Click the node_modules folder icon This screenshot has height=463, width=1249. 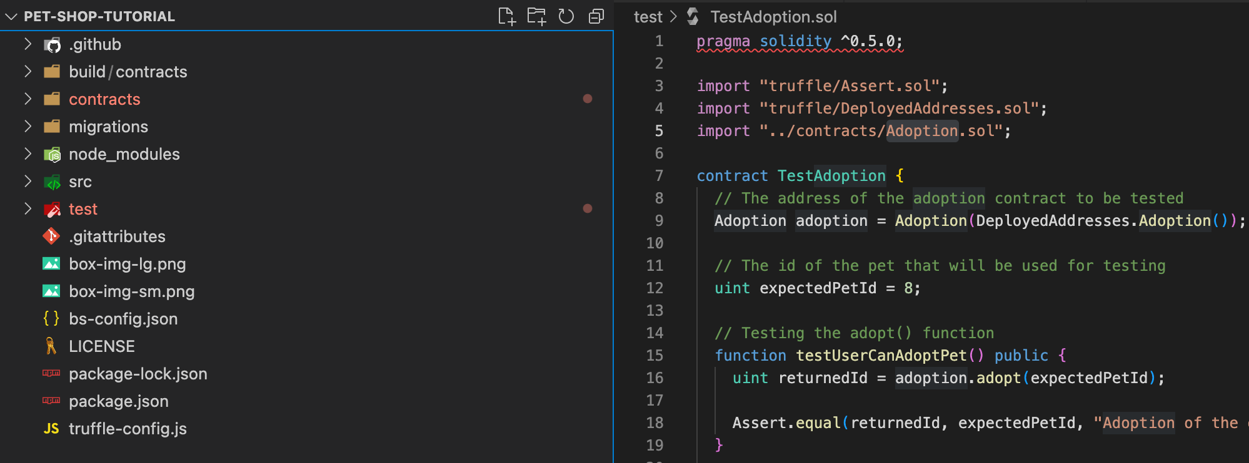pos(52,154)
